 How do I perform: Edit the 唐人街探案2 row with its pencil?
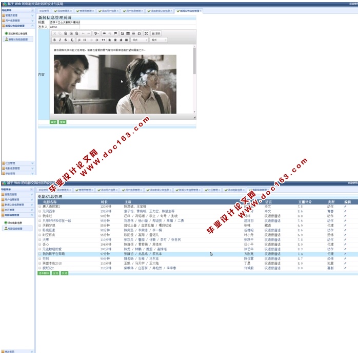345,207
